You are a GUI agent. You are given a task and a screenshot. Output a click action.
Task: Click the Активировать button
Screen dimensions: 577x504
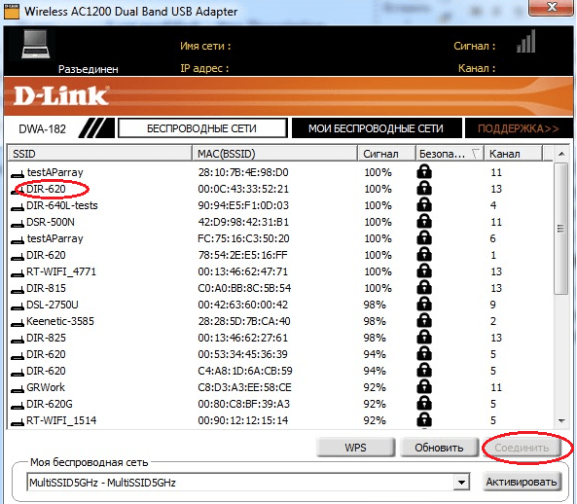[522, 482]
